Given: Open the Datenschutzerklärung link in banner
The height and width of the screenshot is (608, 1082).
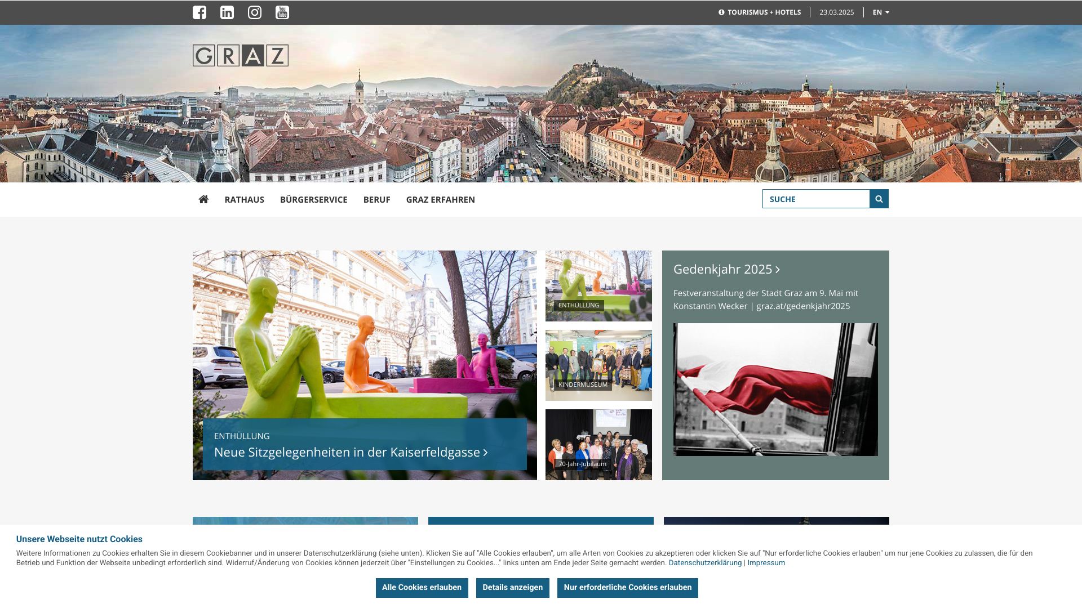Looking at the screenshot, I should pos(705,563).
